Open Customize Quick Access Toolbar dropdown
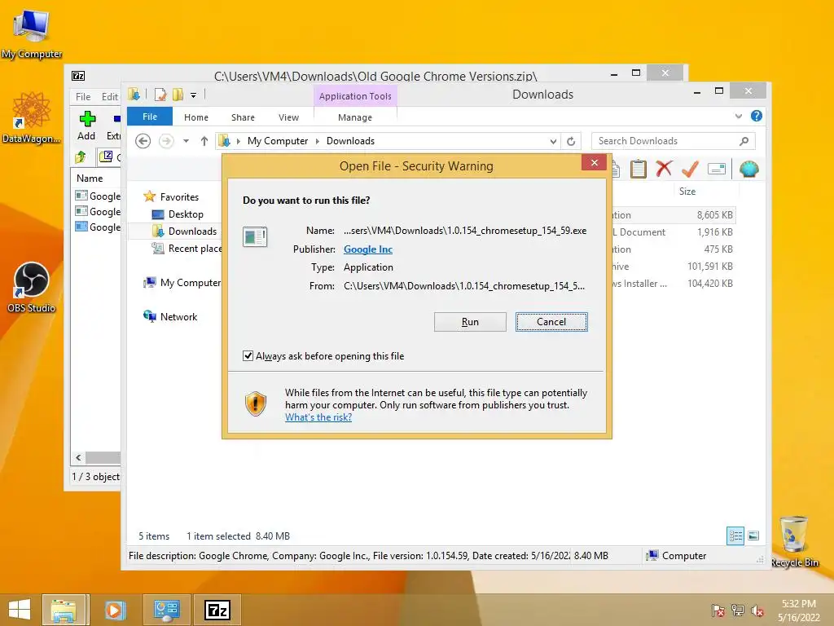Image resolution: width=834 pixels, height=626 pixels. coord(194,95)
